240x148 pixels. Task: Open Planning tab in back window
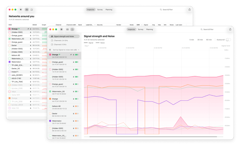click(x=109, y=9)
